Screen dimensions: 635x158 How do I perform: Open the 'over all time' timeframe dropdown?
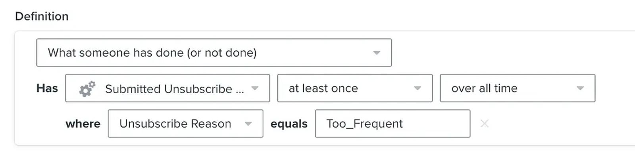coord(518,88)
